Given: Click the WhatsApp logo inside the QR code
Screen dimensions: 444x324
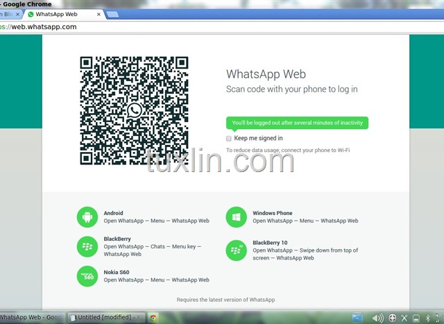Looking at the screenshot, I should pyautogui.click(x=134, y=110).
